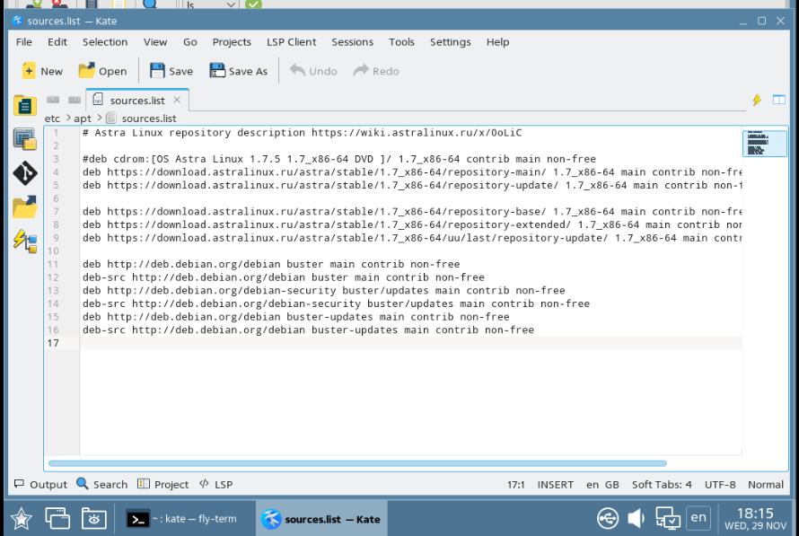Click the Save toolbar button
The image size is (799, 536).
(x=171, y=71)
